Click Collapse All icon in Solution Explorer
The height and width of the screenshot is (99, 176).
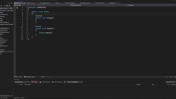point(7,6)
